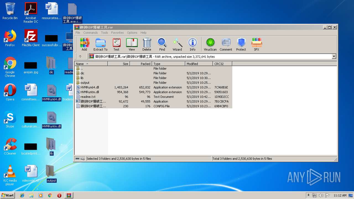Select HVMRun64.dll file on desktop
The image size is (354, 199).
point(51,93)
